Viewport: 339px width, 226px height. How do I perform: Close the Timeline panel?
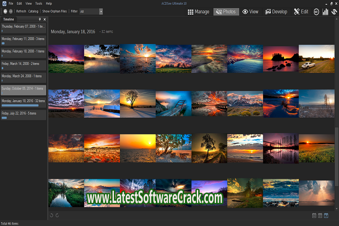click(45, 19)
